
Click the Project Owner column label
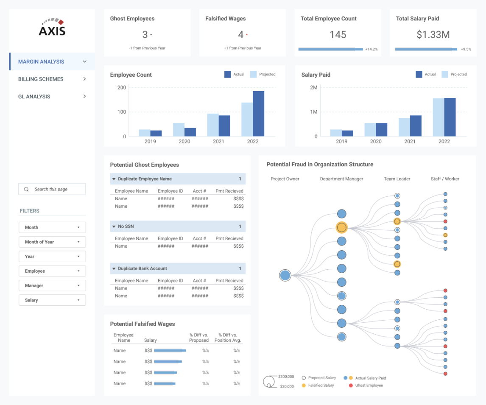coord(285,179)
